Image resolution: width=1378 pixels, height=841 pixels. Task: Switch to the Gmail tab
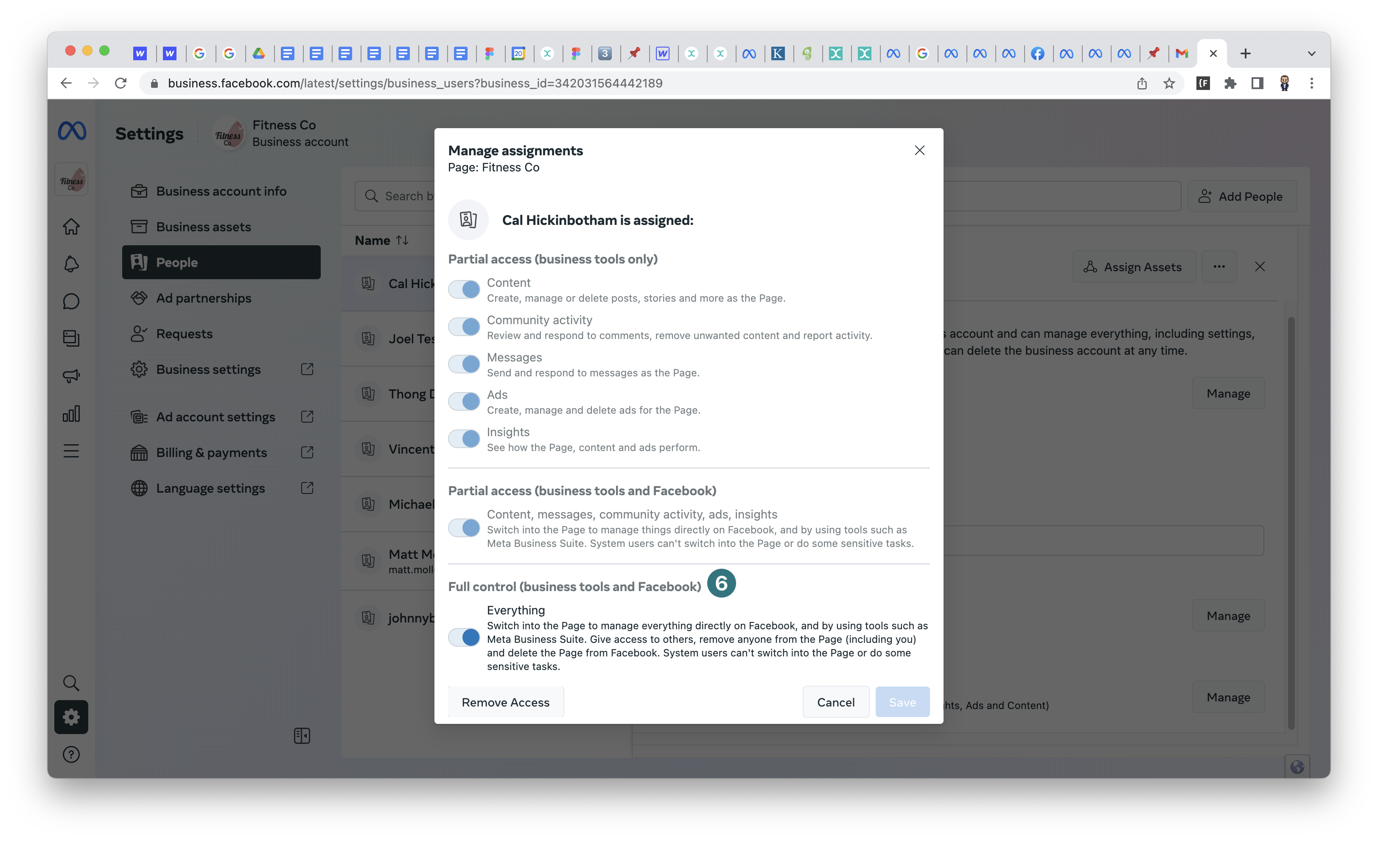pyautogui.click(x=1181, y=54)
